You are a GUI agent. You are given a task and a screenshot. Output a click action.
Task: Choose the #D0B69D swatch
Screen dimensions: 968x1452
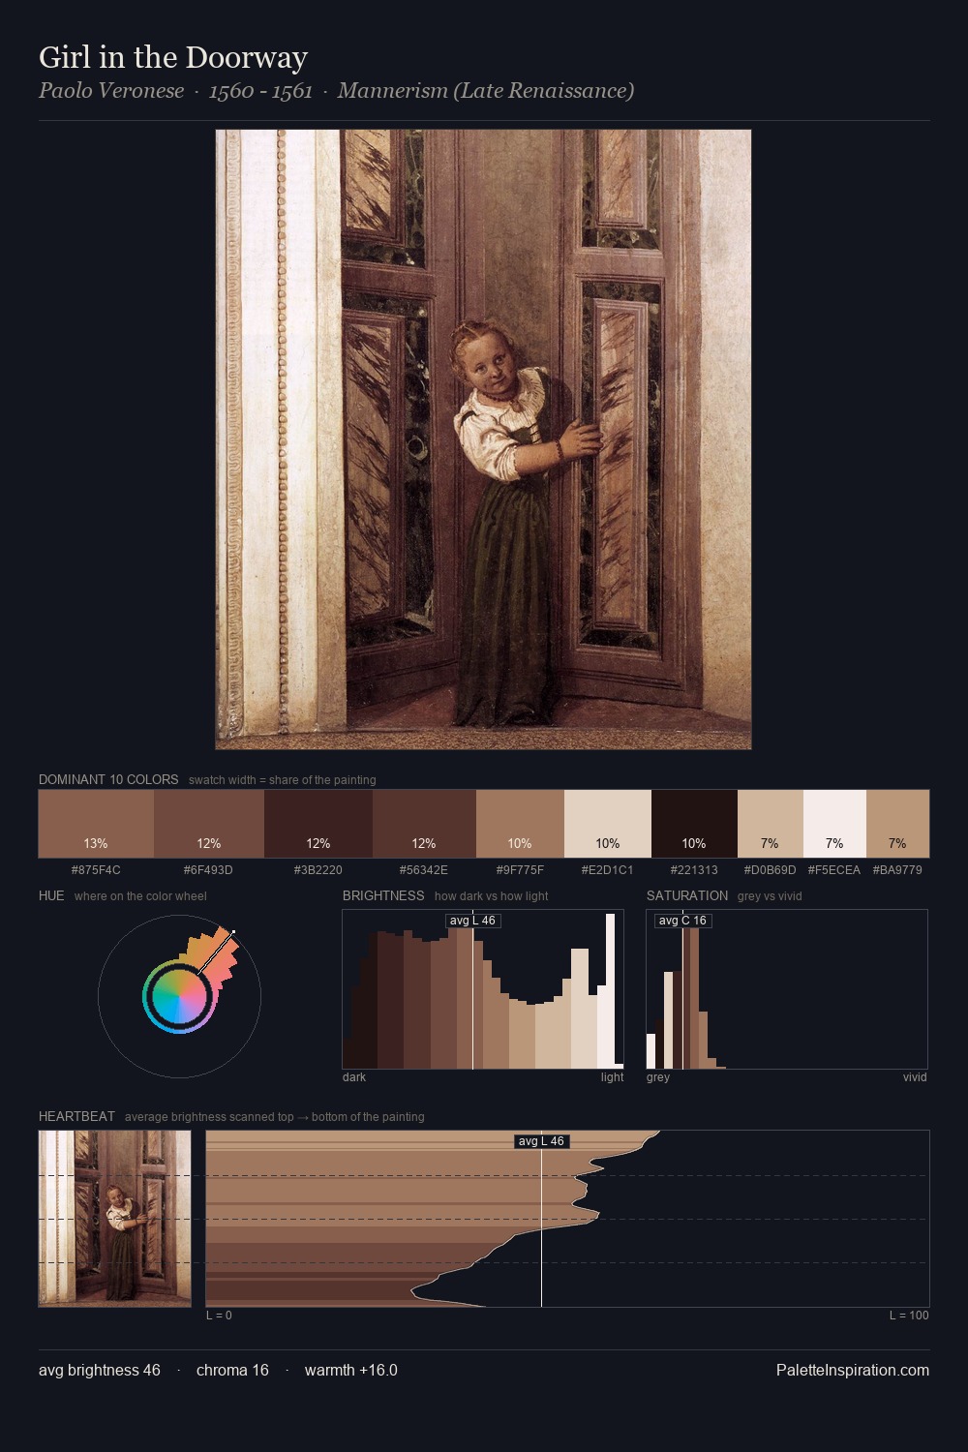tap(771, 824)
